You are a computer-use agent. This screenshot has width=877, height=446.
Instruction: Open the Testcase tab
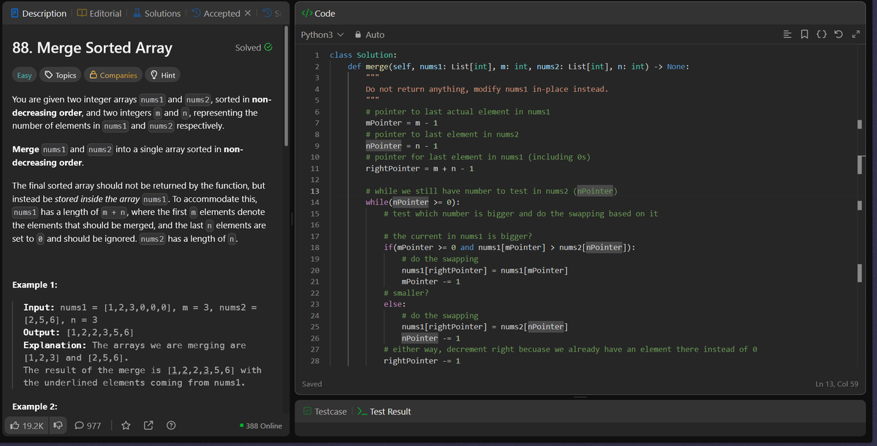tap(326, 412)
